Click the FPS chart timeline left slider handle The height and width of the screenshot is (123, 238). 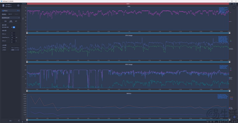[27, 33]
